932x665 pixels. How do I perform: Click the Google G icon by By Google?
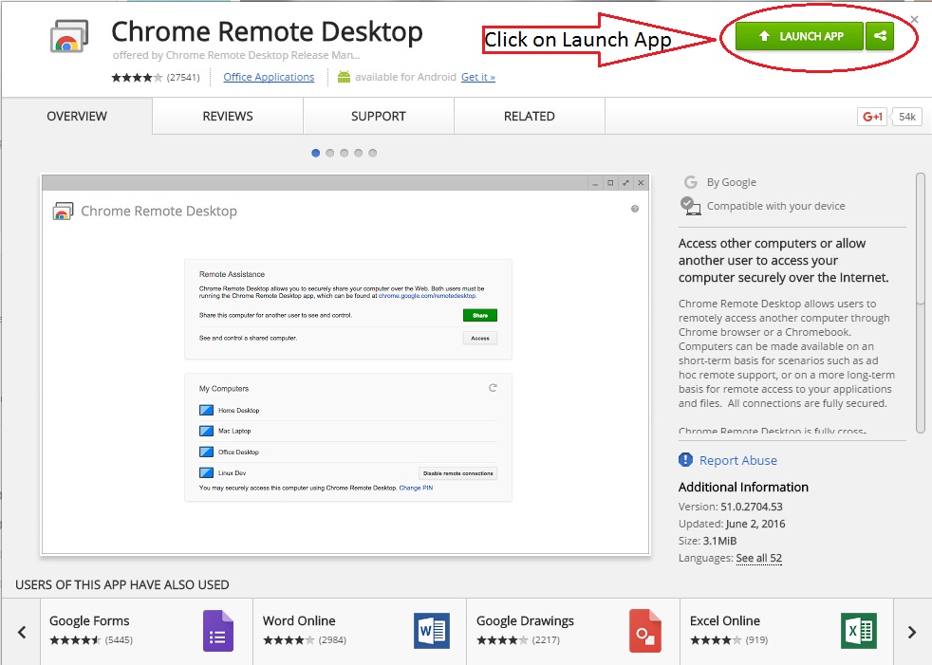691,182
